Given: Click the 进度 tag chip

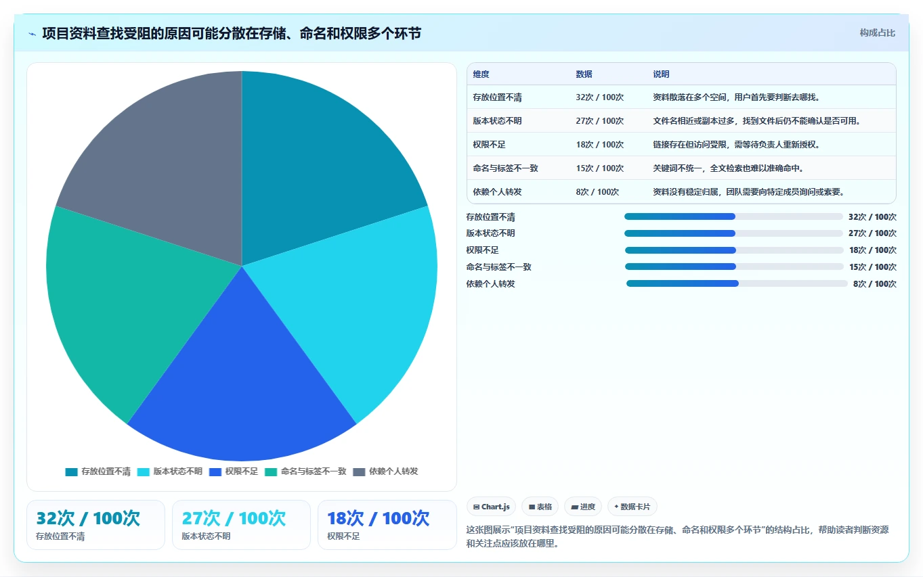Looking at the screenshot, I should (582, 507).
